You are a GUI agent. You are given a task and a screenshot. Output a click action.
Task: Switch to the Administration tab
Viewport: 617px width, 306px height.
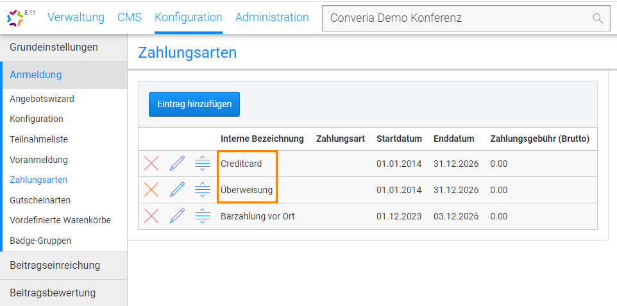[x=272, y=17]
